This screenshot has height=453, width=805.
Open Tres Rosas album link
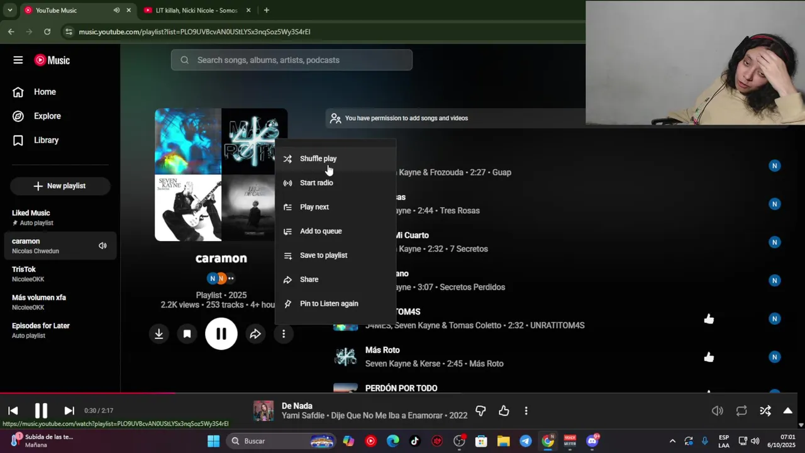460,211
